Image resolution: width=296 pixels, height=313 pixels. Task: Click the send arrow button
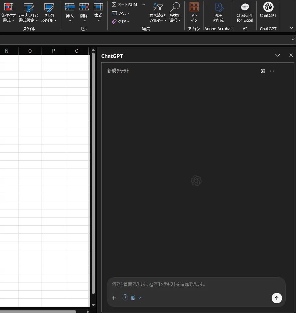coord(277,298)
